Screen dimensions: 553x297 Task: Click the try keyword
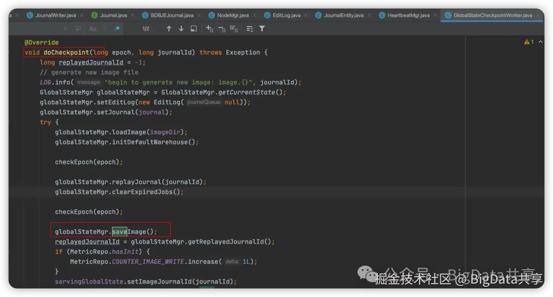(x=45, y=122)
